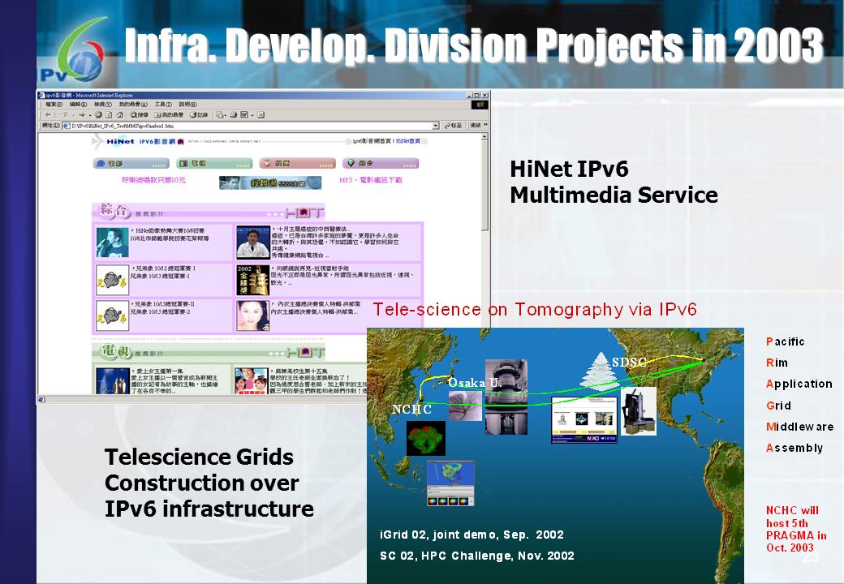
Task: Select the blue 電影 movies navigation button
Action: tap(131, 164)
